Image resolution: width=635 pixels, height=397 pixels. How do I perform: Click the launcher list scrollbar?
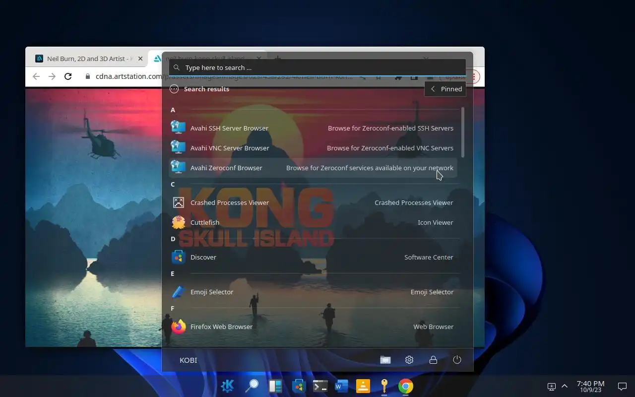(463, 132)
